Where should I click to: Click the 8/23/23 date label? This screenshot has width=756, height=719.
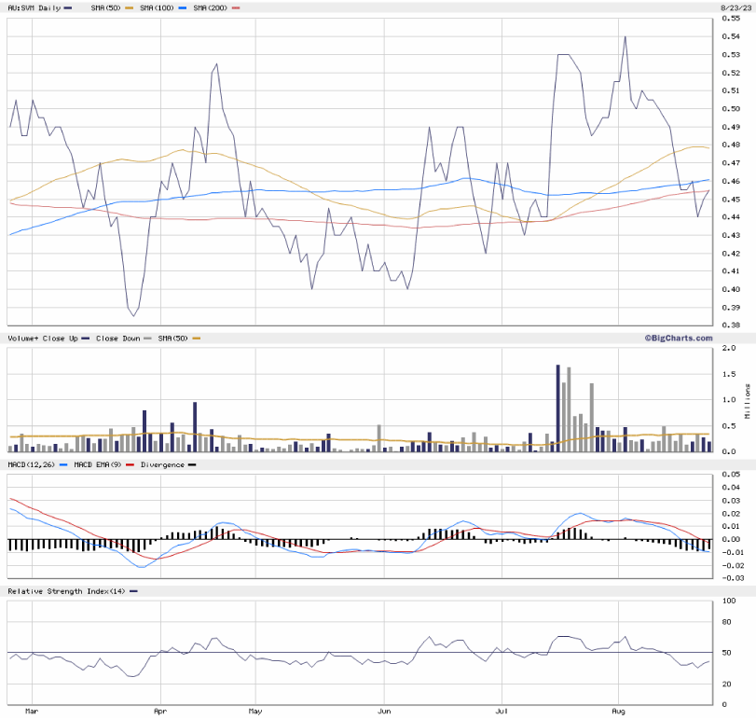[733, 7]
